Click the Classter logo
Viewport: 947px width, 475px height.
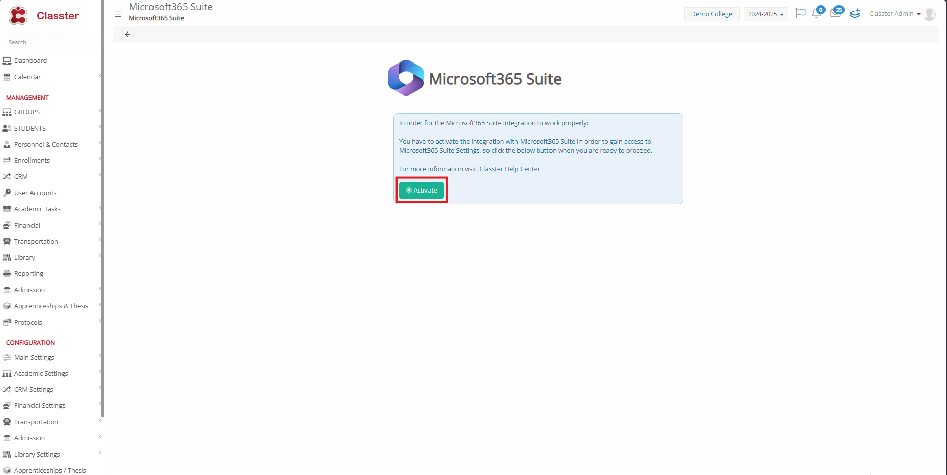coord(44,16)
